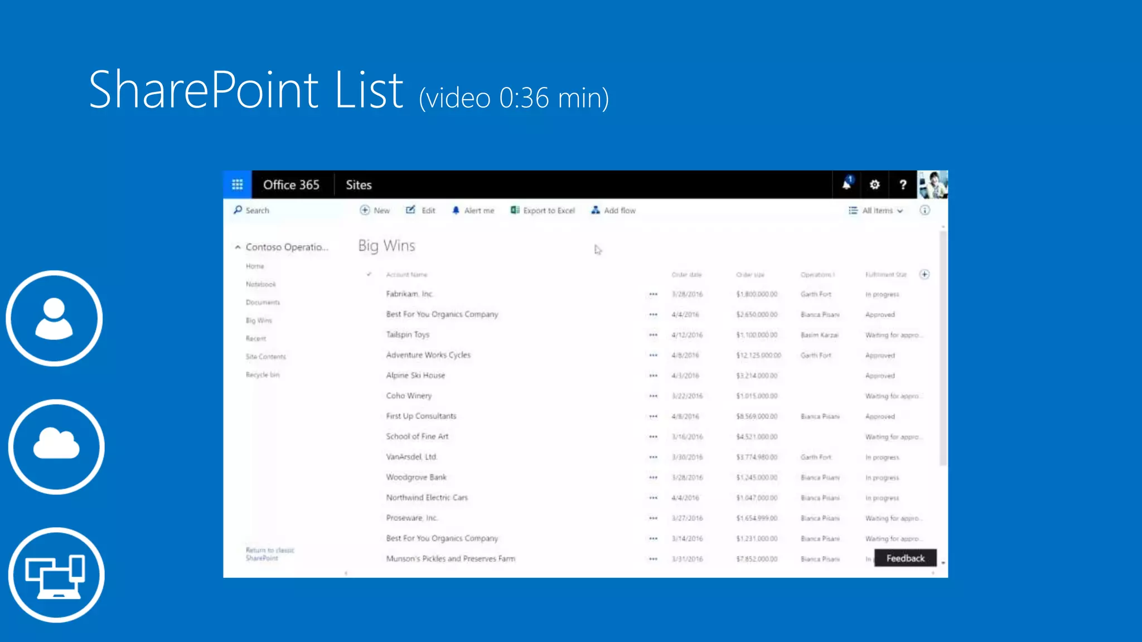Sort by Order date column header
The width and height of the screenshot is (1142, 642).
[x=686, y=275]
